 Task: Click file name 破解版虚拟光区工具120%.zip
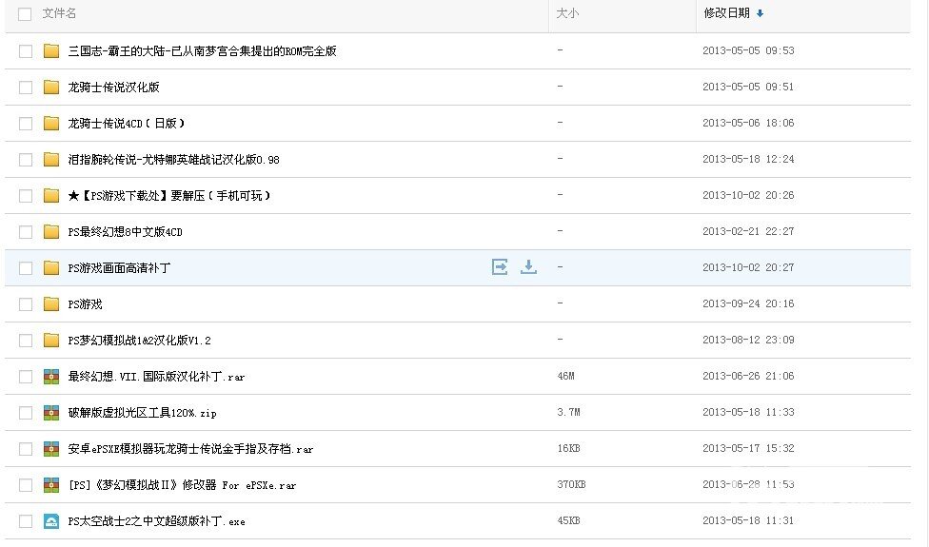[142, 413]
